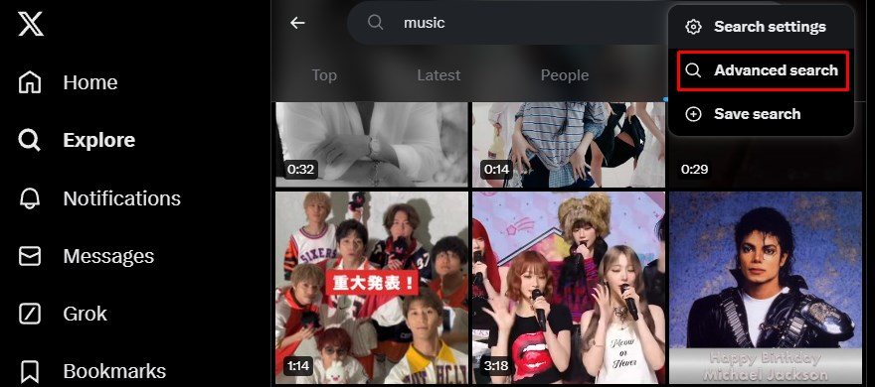The image size is (875, 387).
Task: Click the gear icon beside Search settings
Action: [693, 27]
